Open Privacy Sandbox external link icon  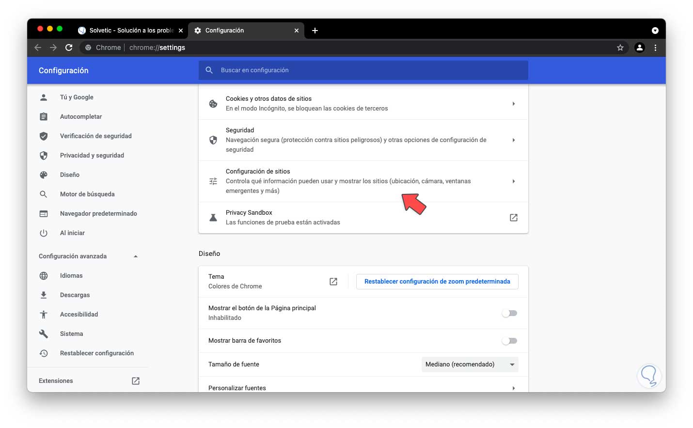[x=513, y=218]
